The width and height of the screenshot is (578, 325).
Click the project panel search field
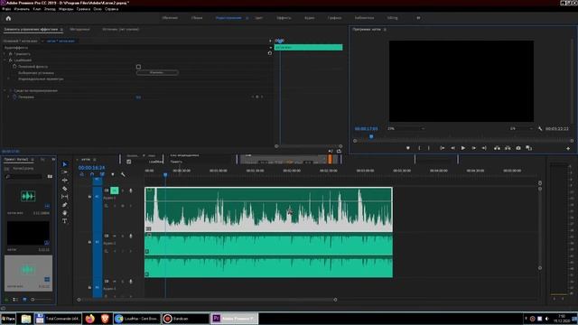tap(24, 177)
